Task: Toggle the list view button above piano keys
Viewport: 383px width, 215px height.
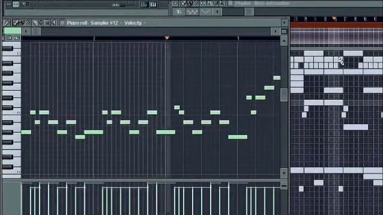Action: [x=9, y=38]
